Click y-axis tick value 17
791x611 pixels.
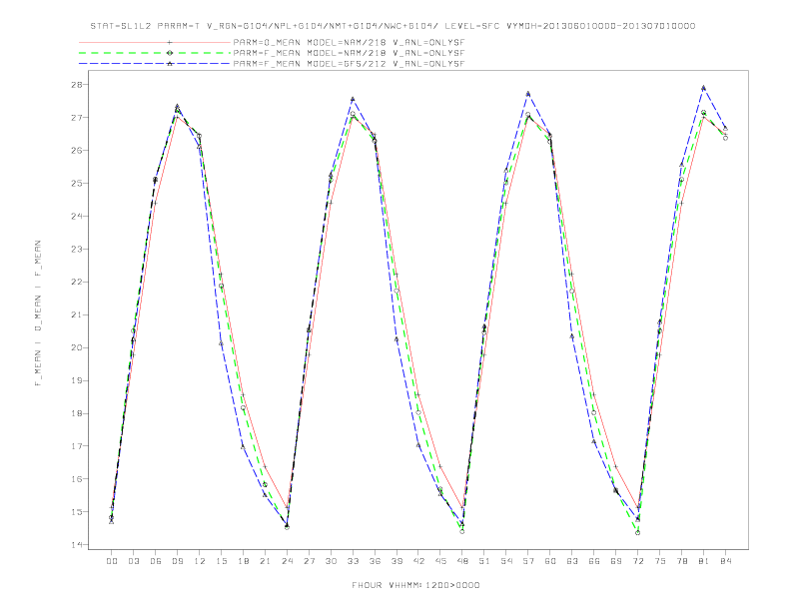point(77,446)
